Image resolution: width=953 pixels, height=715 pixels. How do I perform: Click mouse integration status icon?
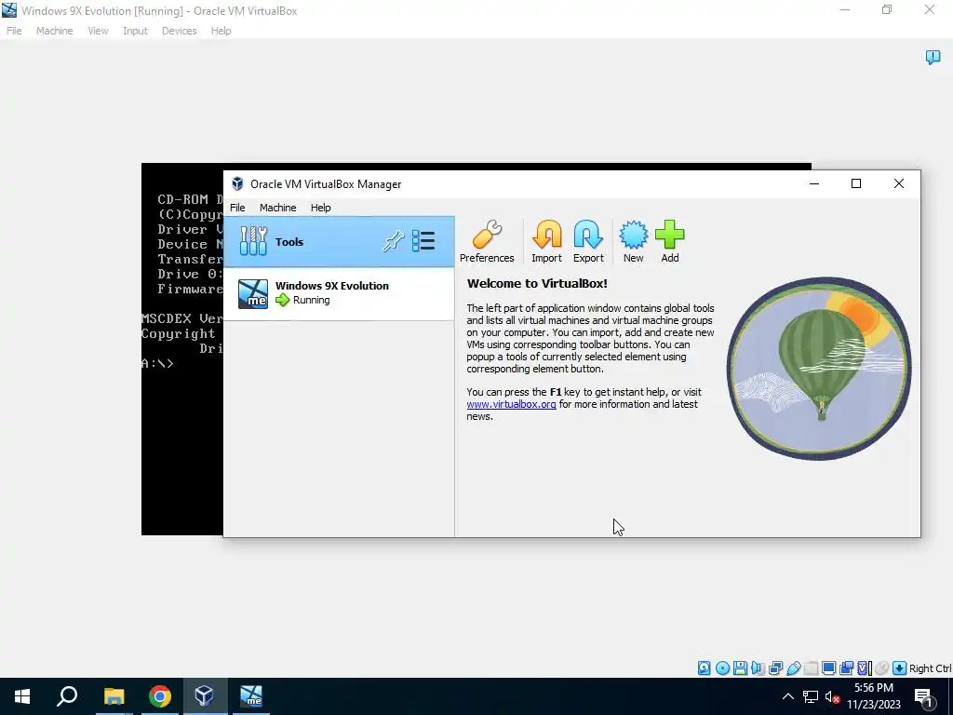(882, 668)
